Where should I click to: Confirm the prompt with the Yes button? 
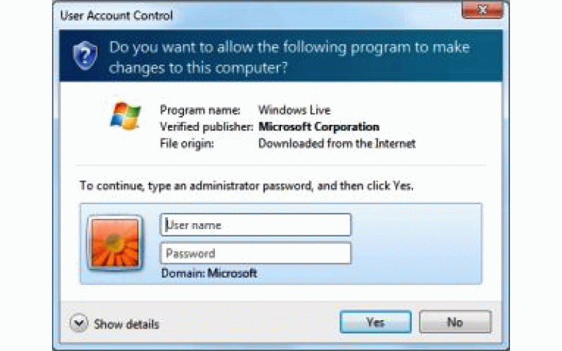pos(376,322)
